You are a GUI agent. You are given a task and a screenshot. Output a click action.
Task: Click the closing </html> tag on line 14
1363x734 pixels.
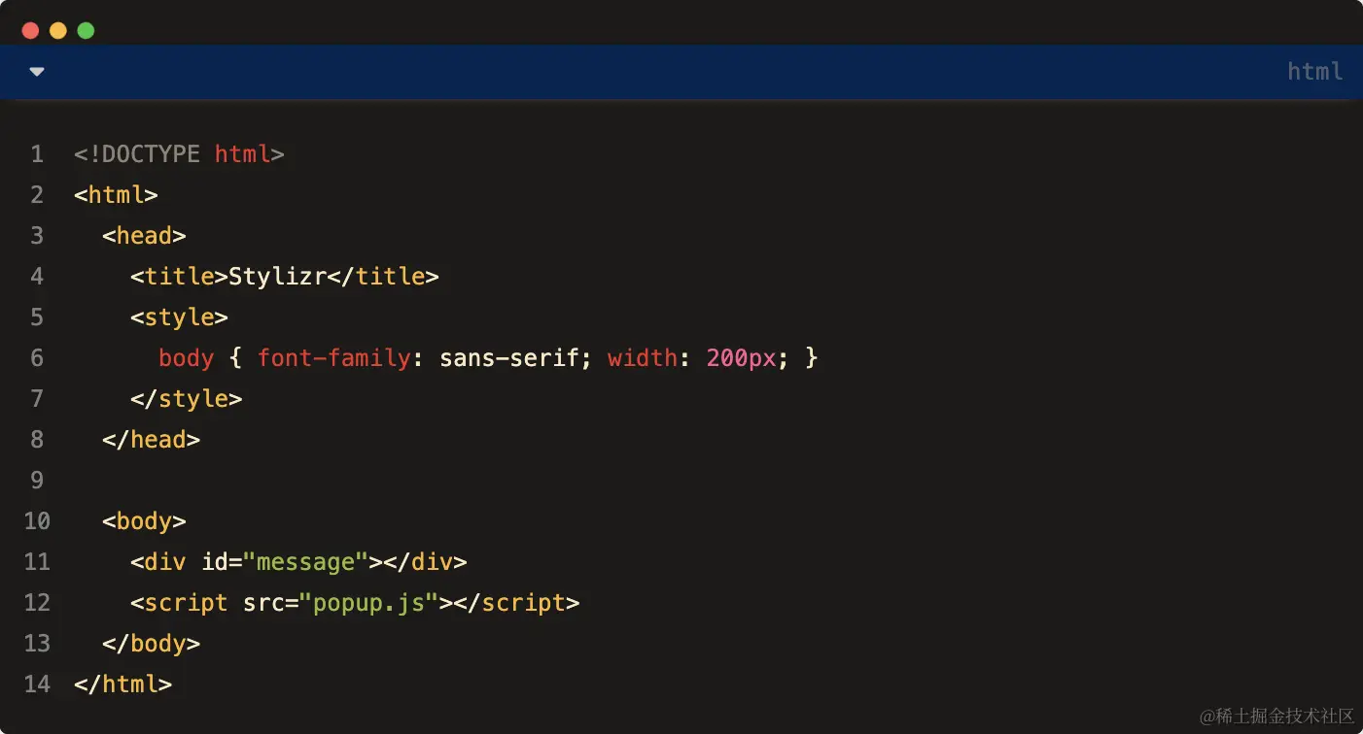pyautogui.click(x=122, y=684)
